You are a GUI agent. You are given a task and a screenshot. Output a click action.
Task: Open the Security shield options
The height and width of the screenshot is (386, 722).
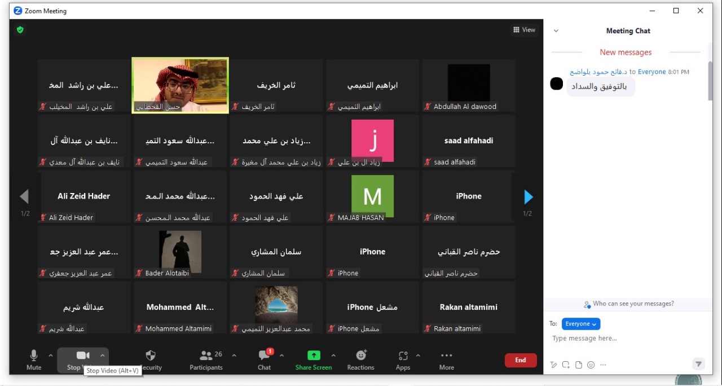tap(151, 359)
